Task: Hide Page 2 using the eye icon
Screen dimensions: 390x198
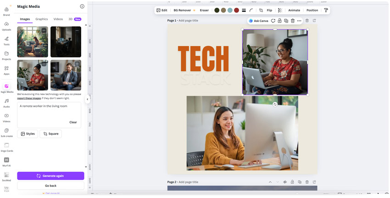Action: 285,182
